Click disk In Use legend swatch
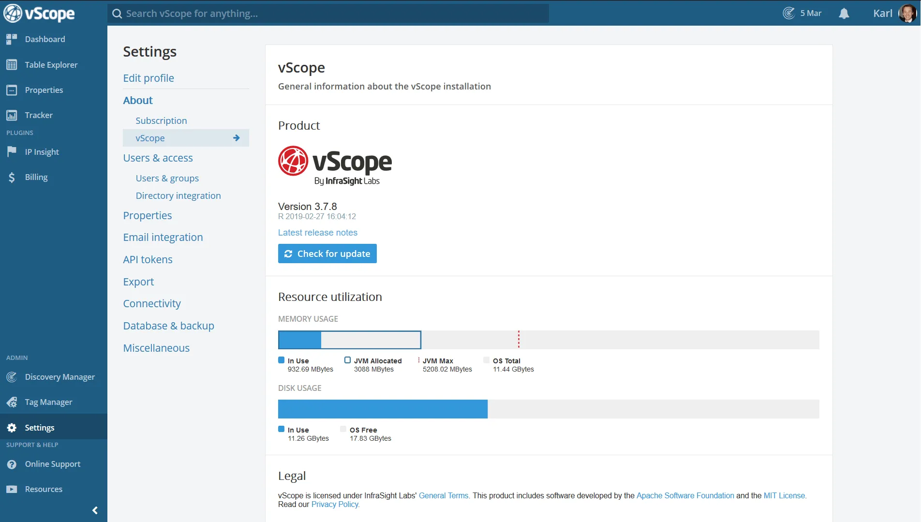Image resolution: width=921 pixels, height=522 pixels. pos(282,429)
